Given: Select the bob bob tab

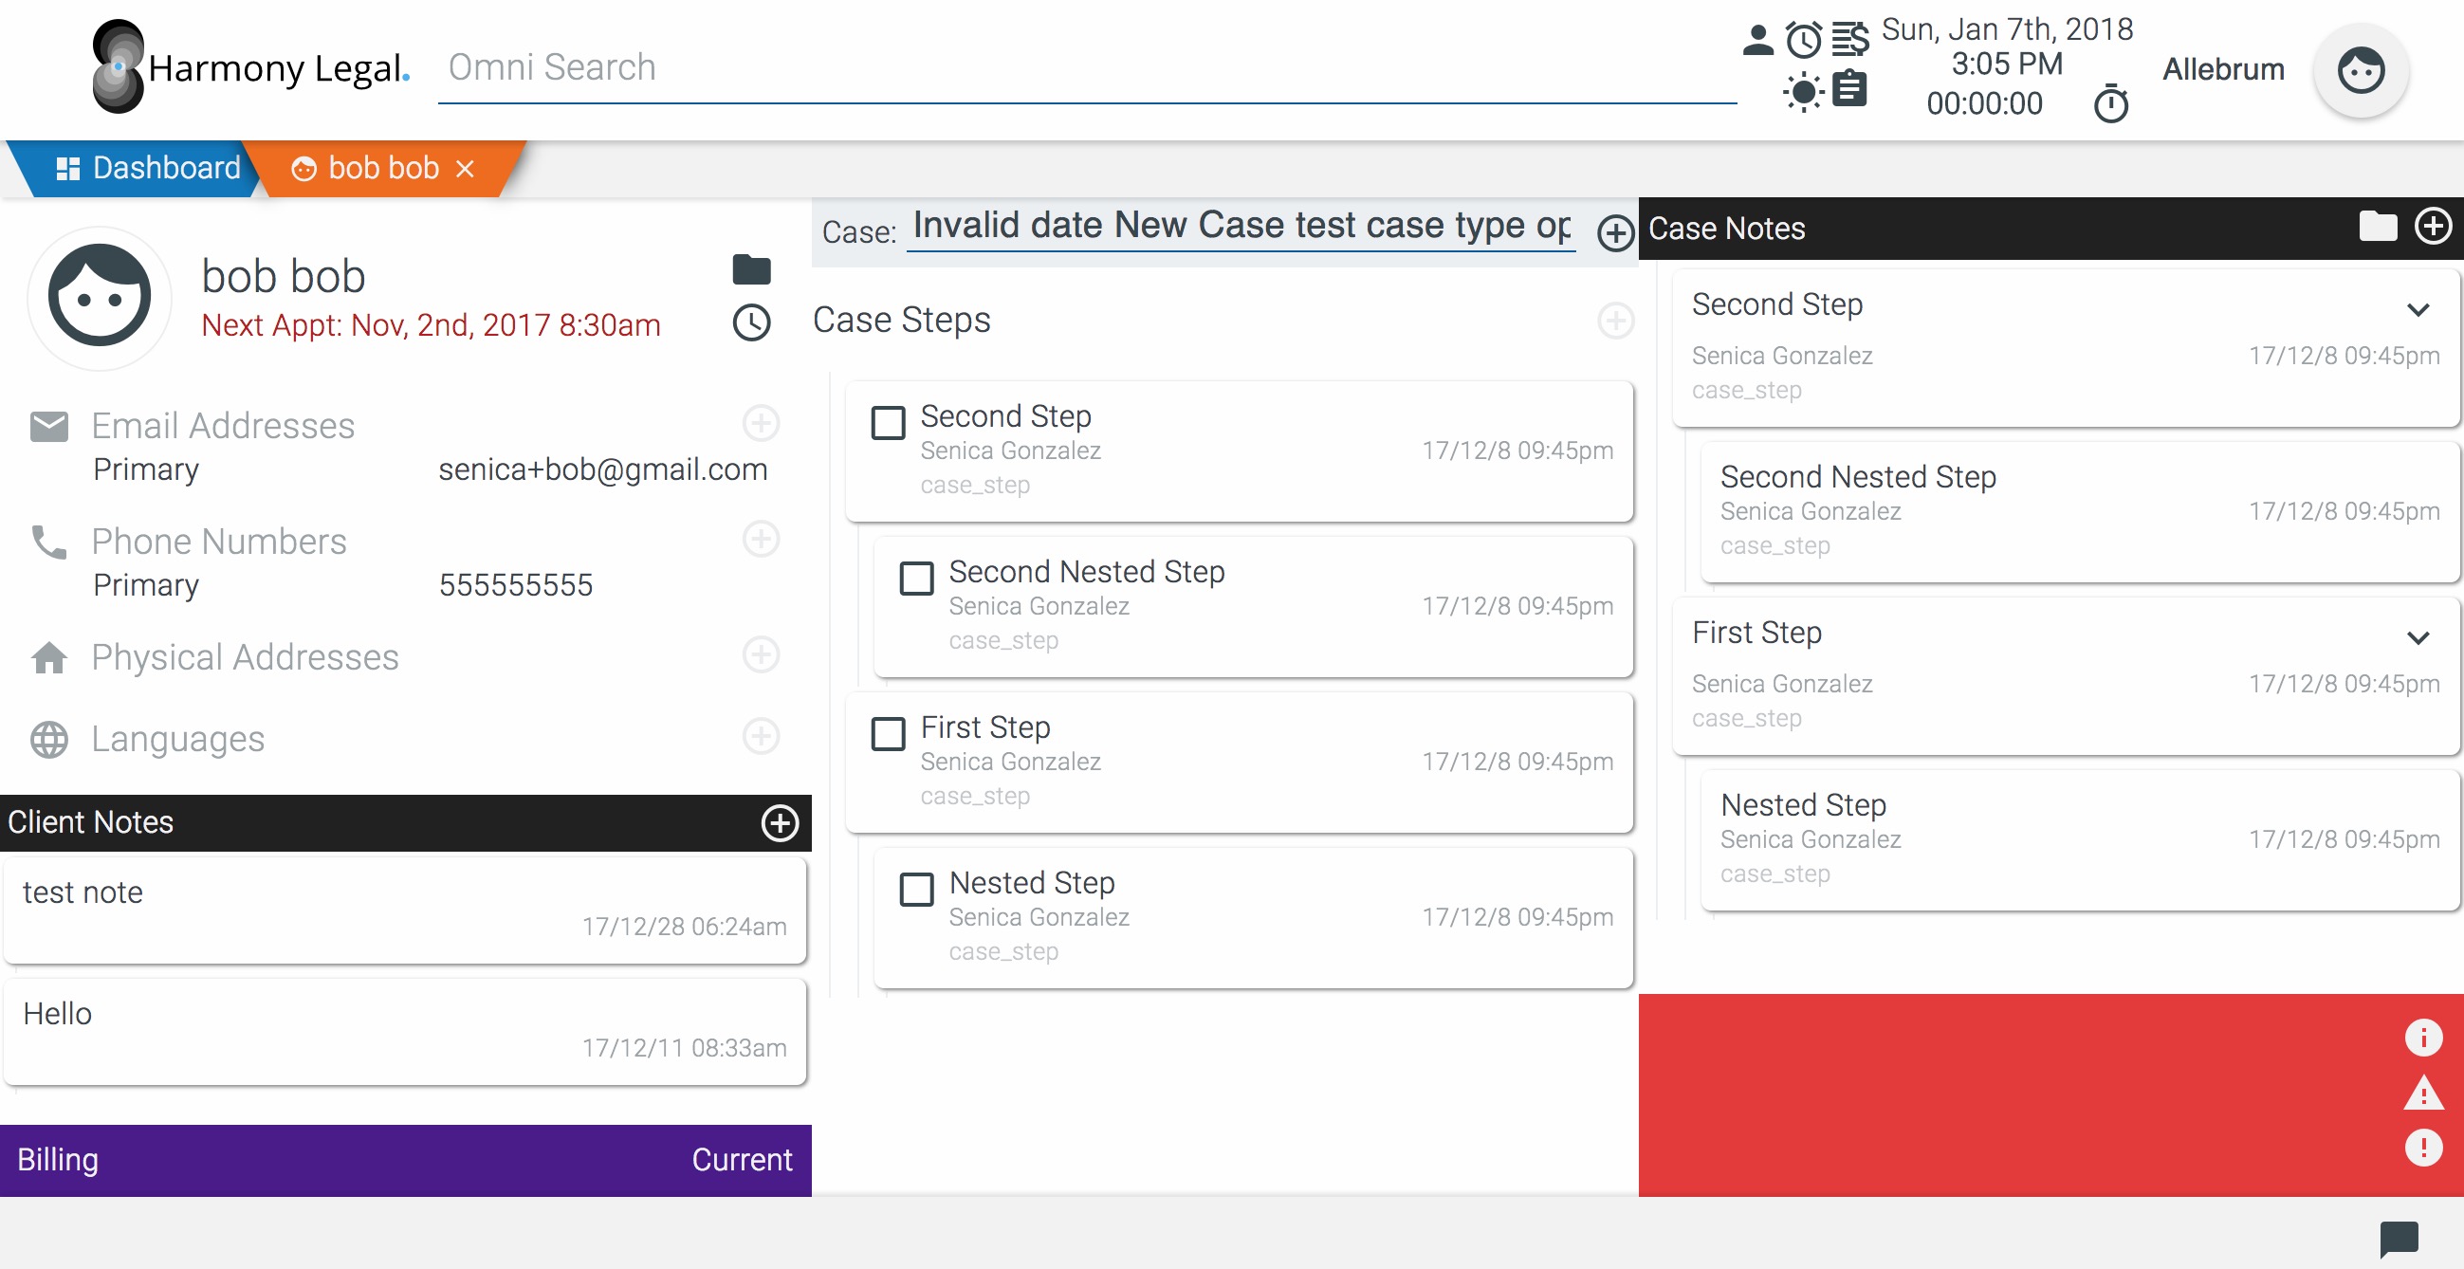Looking at the screenshot, I should pos(382,168).
